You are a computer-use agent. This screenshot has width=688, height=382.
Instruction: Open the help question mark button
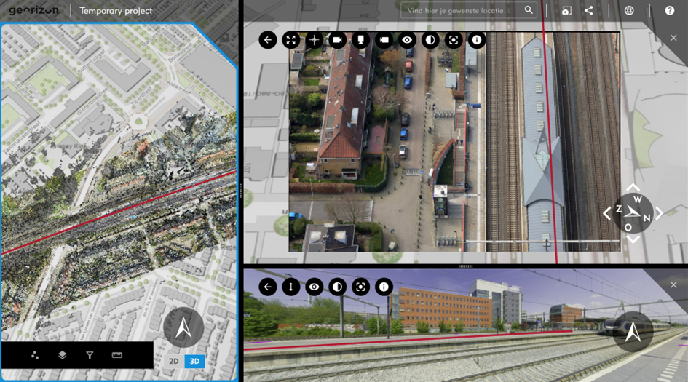coord(669,11)
